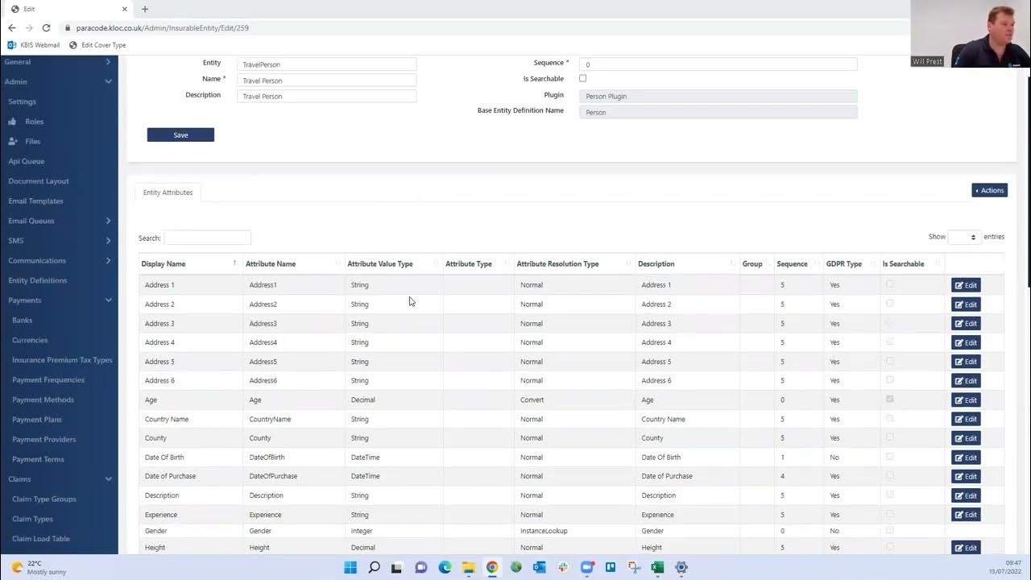
Task: Edit the Age attribute row
Action: [966, 400]
